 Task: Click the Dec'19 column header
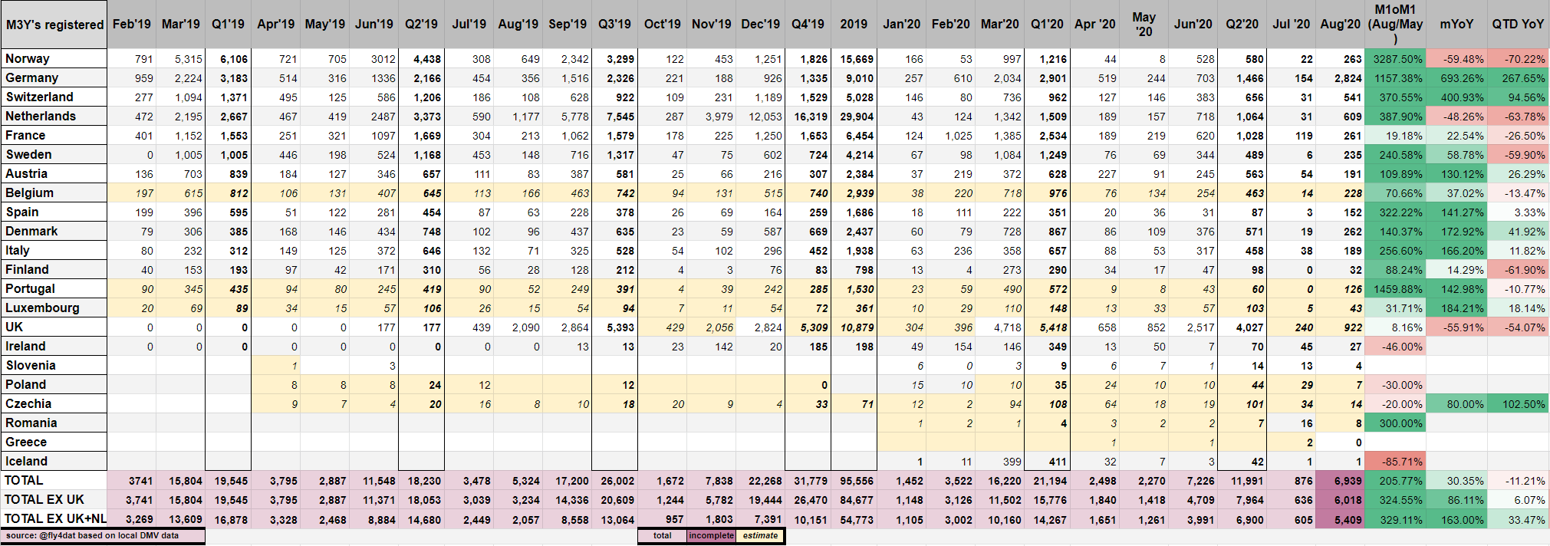click(x=759, y=25)
